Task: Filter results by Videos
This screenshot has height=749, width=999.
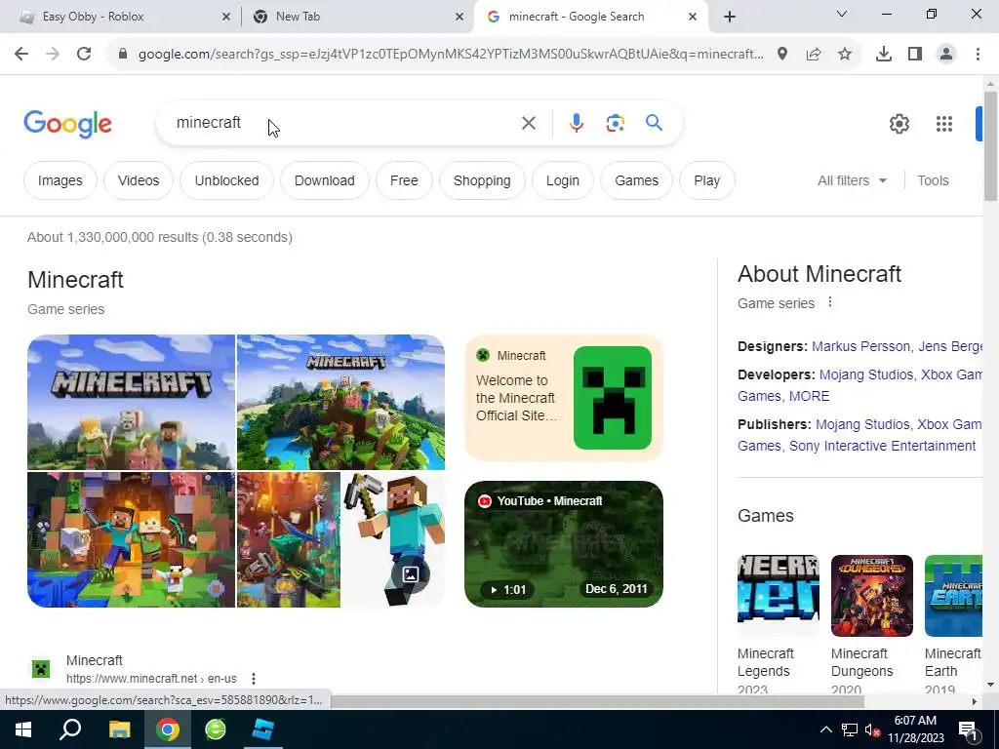Action: [139, 180]
